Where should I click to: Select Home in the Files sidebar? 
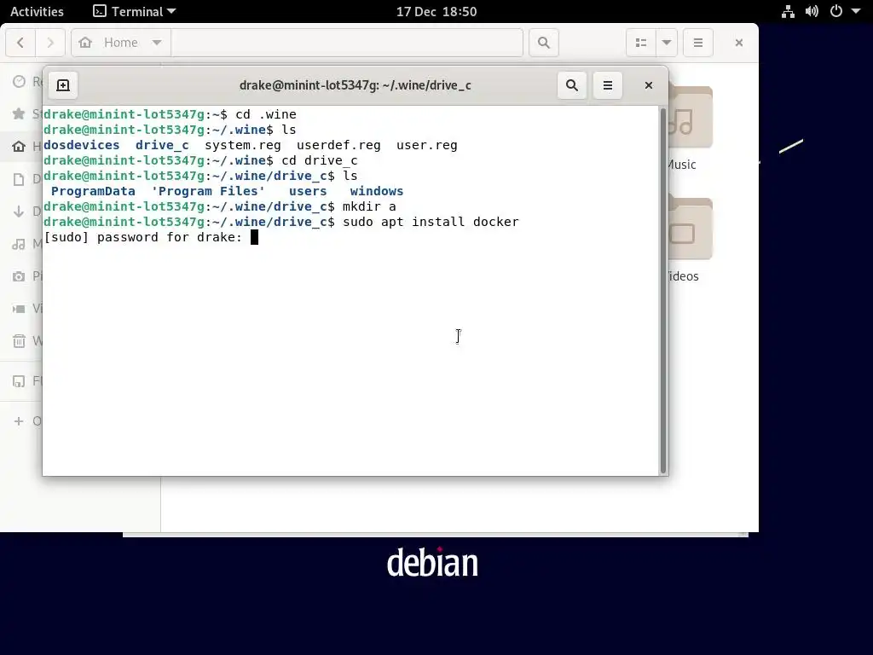tap(21, 146)
